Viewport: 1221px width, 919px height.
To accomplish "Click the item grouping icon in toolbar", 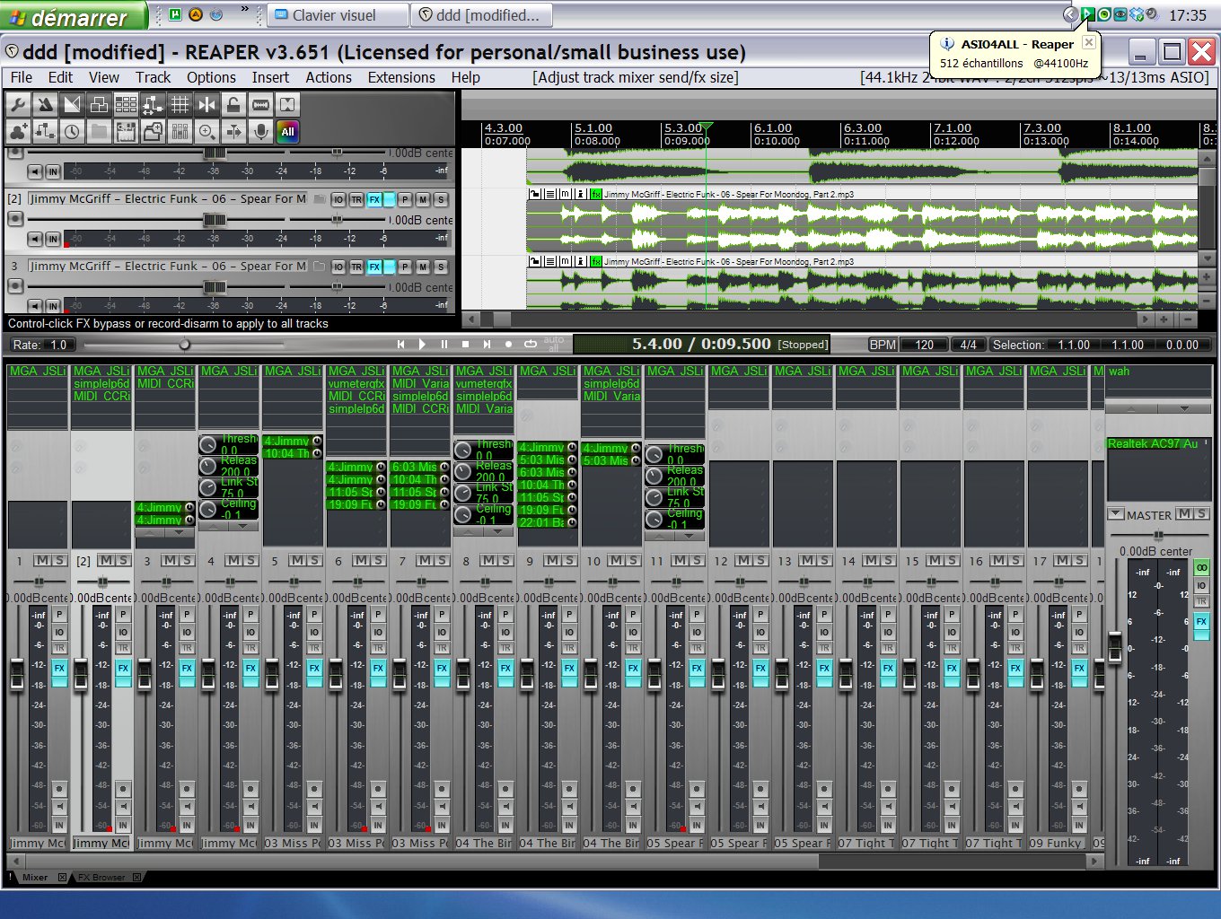I will point(99,104).
